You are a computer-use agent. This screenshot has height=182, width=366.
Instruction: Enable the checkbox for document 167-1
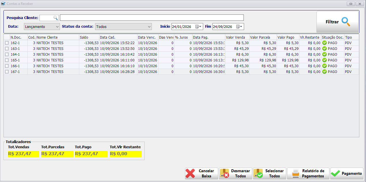pos(7,72)
